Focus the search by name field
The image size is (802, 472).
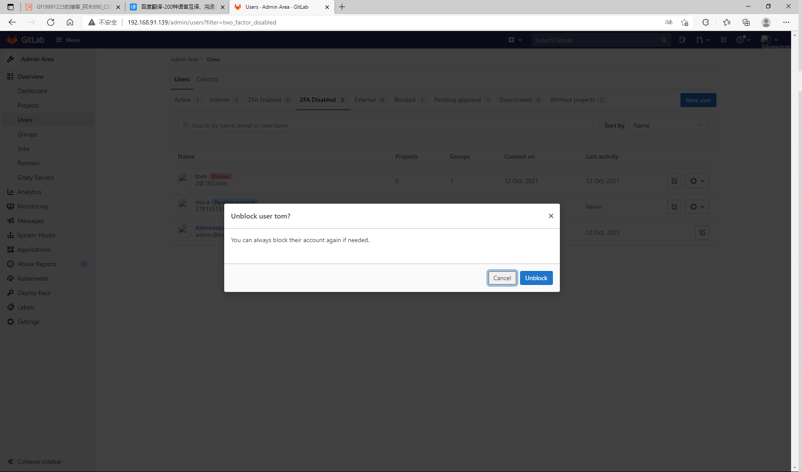[x=389, y=125]
